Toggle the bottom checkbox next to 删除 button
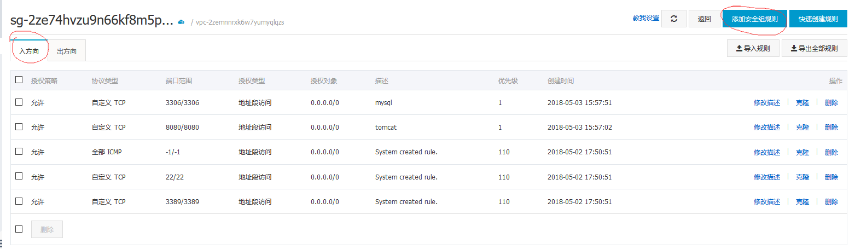 coord(19,229)
